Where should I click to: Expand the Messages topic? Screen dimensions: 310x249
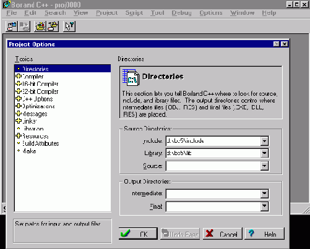point(19,114)
